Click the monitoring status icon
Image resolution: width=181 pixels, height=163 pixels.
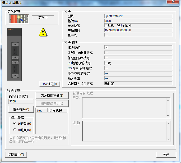coord(18,18)
